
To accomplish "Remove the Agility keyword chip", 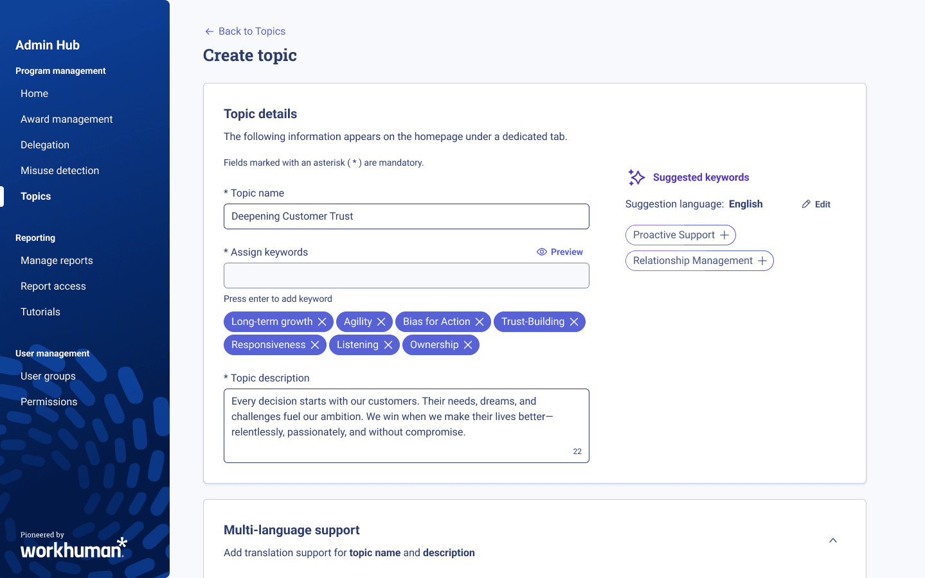I will click(382, 322).
